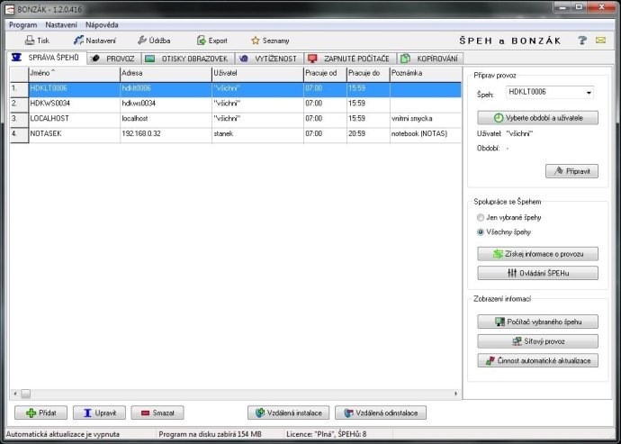
Task: Click the horizontal scrollbar thumb
Action: 26,394
